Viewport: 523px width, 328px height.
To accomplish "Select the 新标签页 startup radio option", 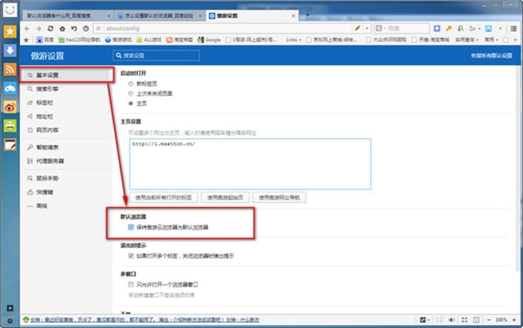I will click(x=130, y=84).
